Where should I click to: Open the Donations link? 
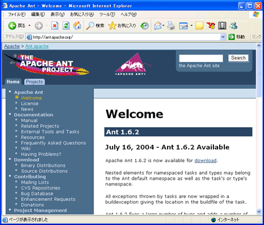pos(33,205)
